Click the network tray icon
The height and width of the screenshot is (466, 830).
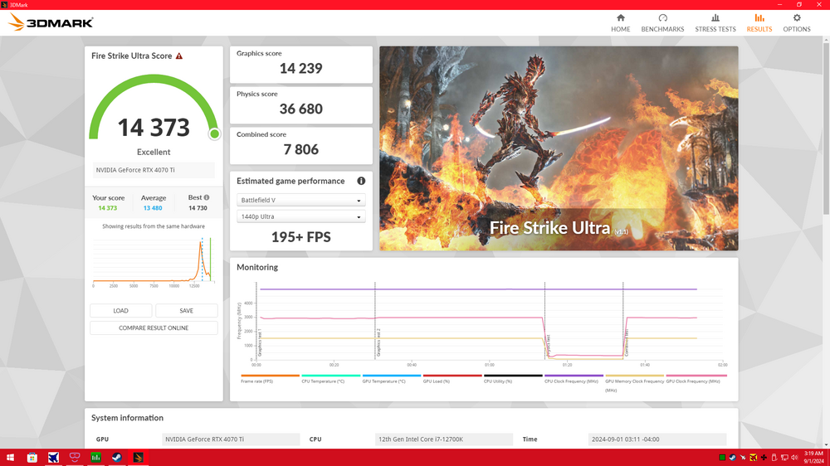(x=784, y=458)
